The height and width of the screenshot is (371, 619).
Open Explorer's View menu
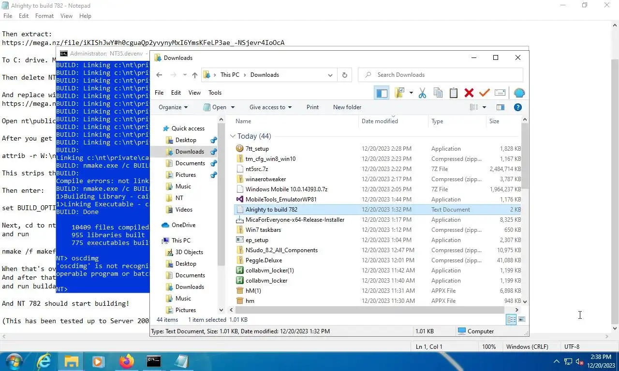[x=194, y=93]
